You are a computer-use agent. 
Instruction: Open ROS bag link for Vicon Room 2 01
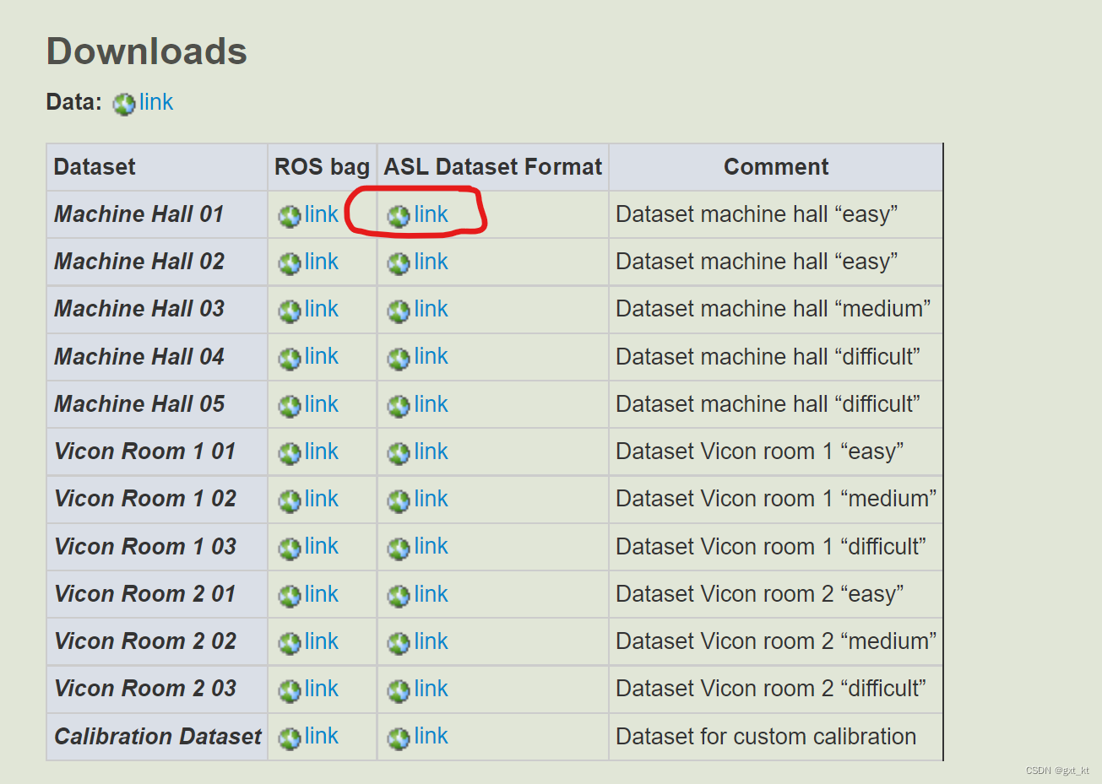[322, 594]
